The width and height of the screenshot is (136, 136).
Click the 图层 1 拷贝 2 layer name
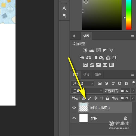click(x=100, y=108)
